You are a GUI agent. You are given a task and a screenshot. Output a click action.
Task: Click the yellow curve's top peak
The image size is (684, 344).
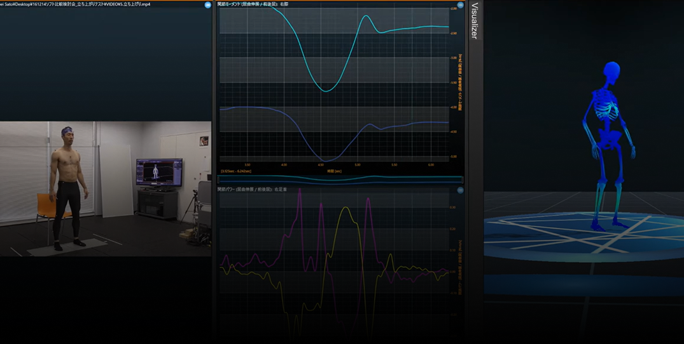pos(346,208)
